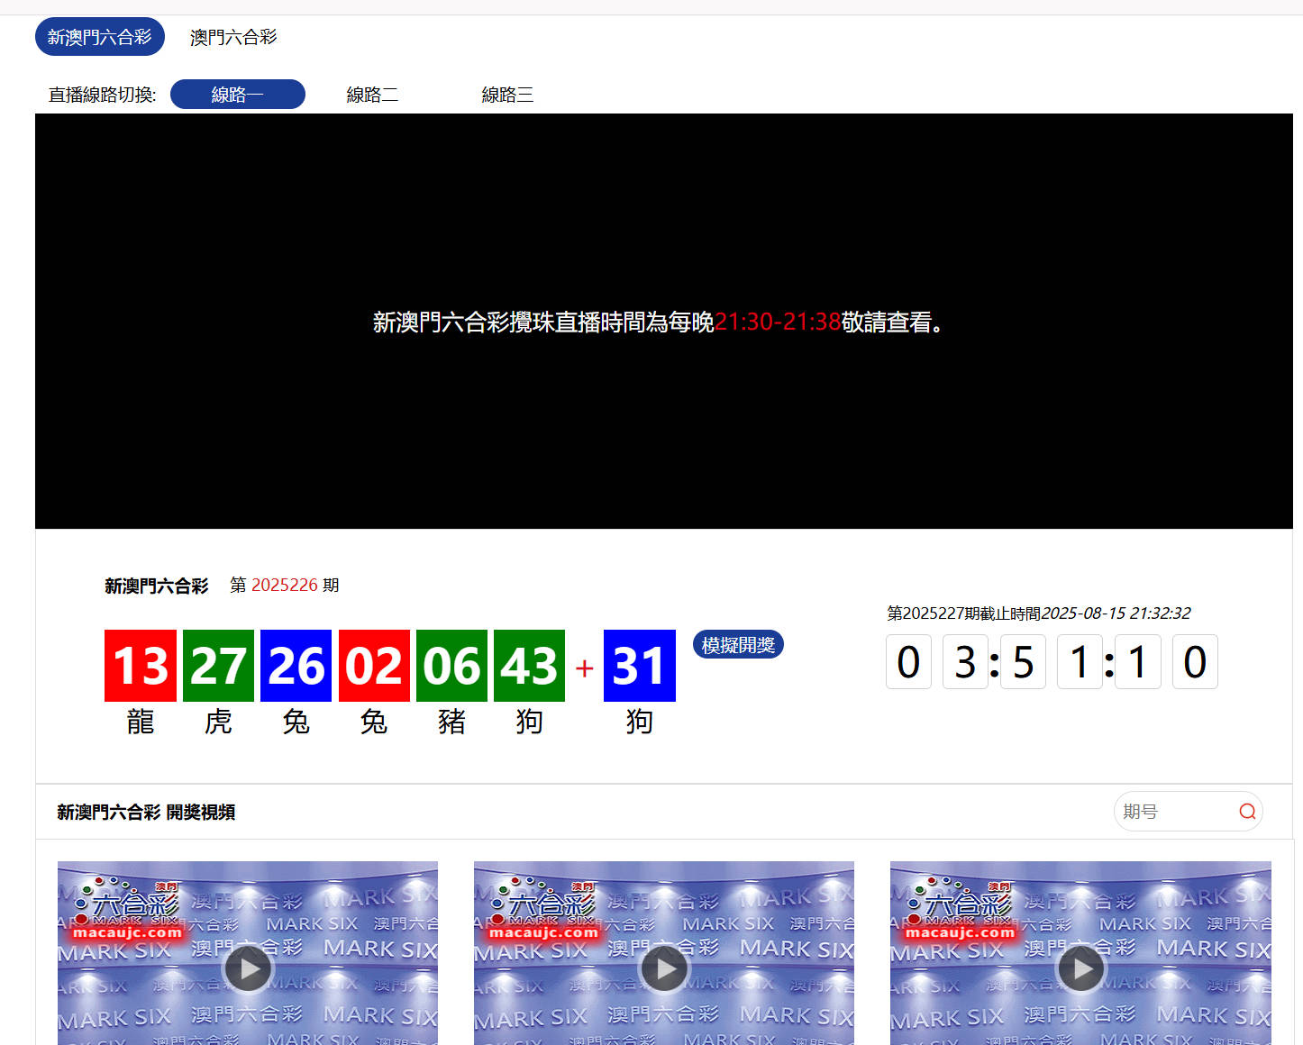The height and width of the screenshot is (1045, 1303).
Task: Click the 期号 search input field
Action: (x=1175, y=812)
